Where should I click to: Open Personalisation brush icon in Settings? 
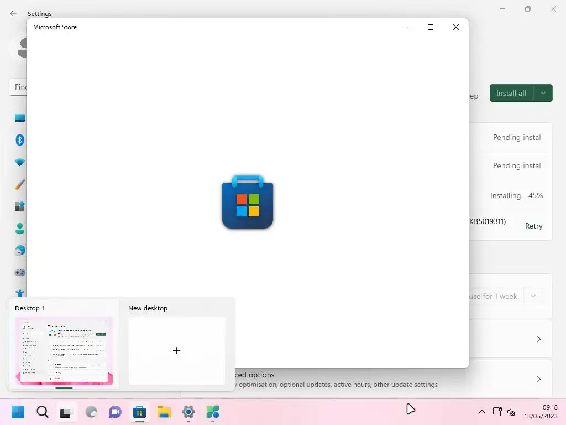pyautogui.click(x=20, y=184)
